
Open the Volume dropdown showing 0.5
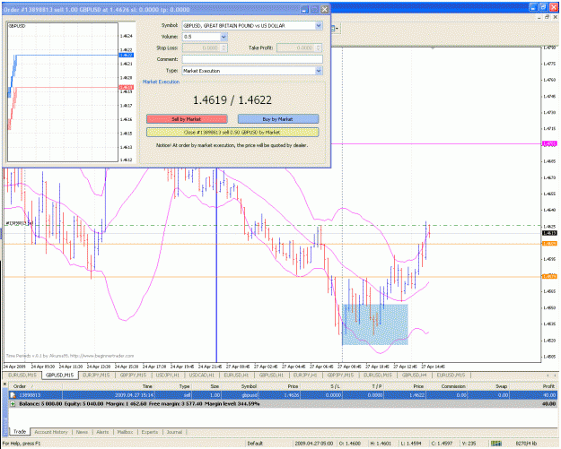pos(224,37)
